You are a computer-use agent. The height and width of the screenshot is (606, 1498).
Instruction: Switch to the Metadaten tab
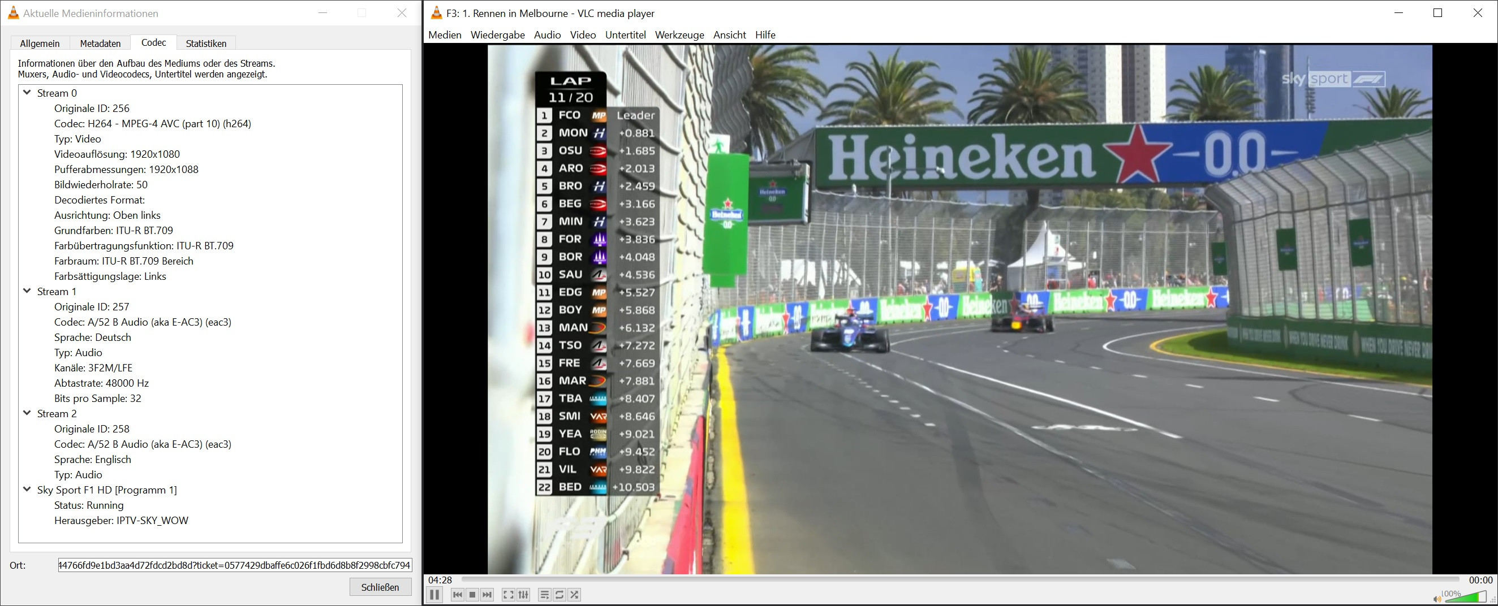pos(101,44)
